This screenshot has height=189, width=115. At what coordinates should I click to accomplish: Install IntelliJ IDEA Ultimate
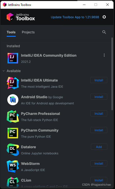(x=99, y=80)
